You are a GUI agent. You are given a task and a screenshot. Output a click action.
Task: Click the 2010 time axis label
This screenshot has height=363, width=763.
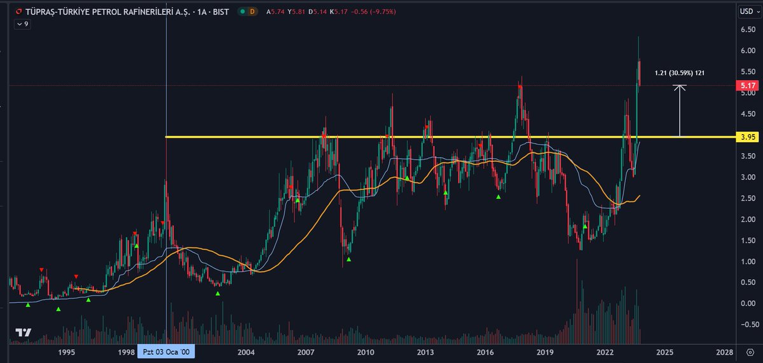coord(365,351)
